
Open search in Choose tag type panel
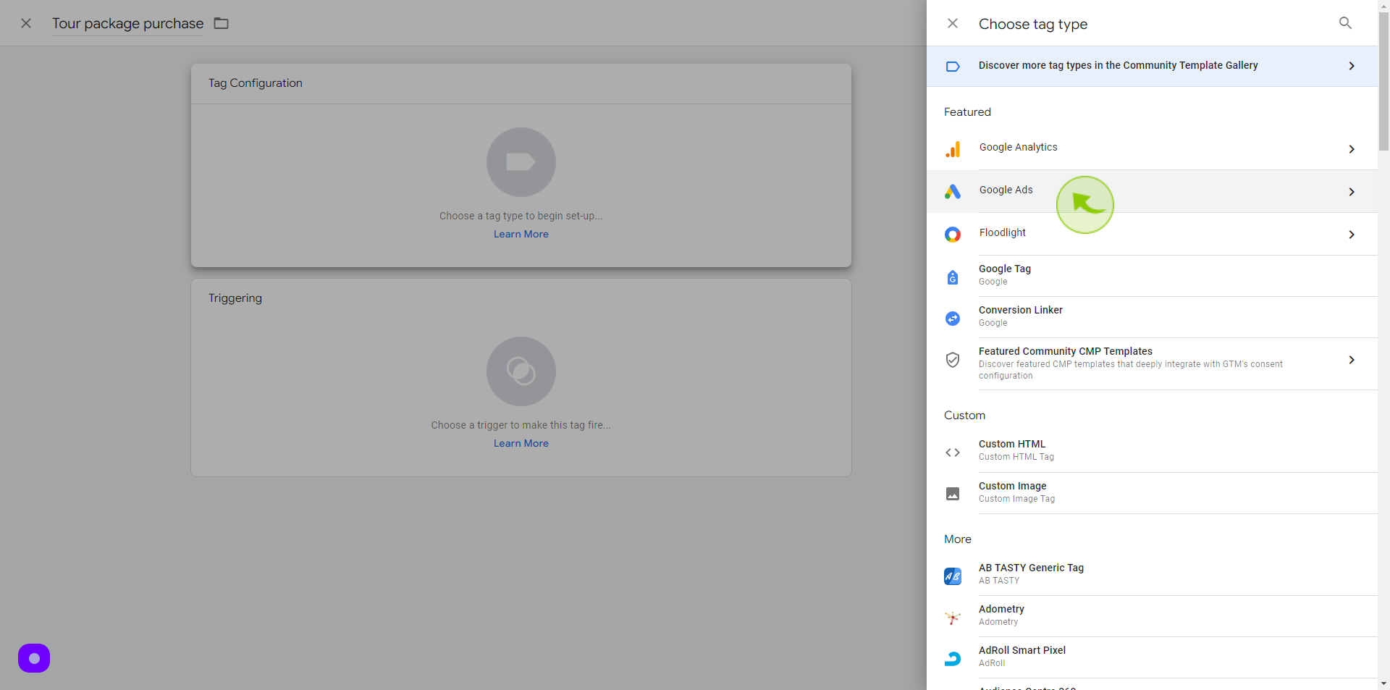click(1345, 23)
